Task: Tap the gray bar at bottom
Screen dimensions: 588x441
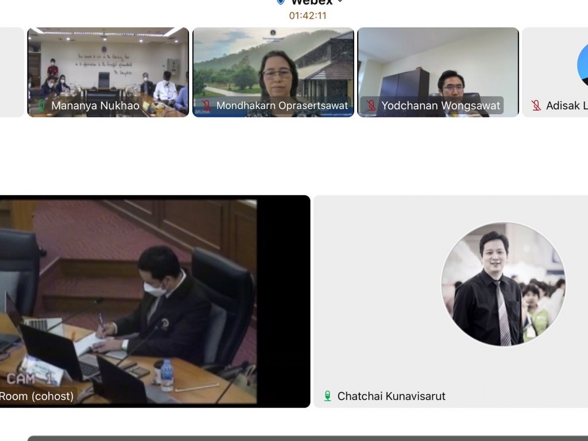Action: [x=308, y=438]
